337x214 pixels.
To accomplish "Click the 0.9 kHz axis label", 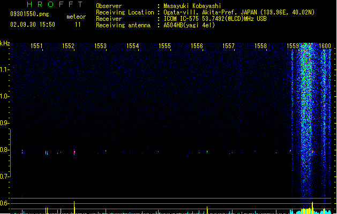I will [5, 123].
